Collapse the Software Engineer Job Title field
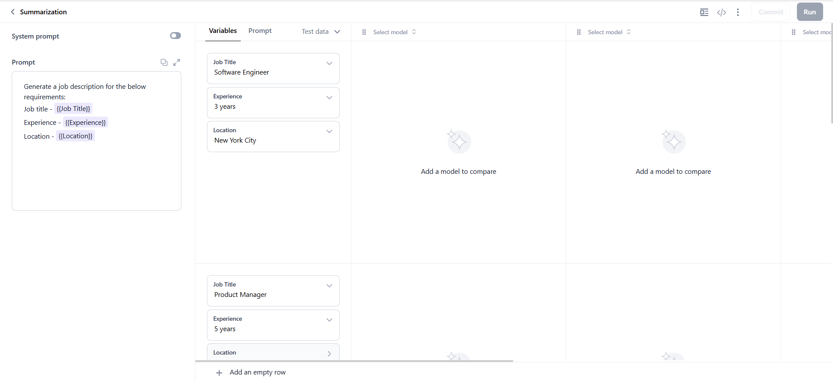Image resolution: width=833 pixels, height=381 pixels. (x=329, y=63)
